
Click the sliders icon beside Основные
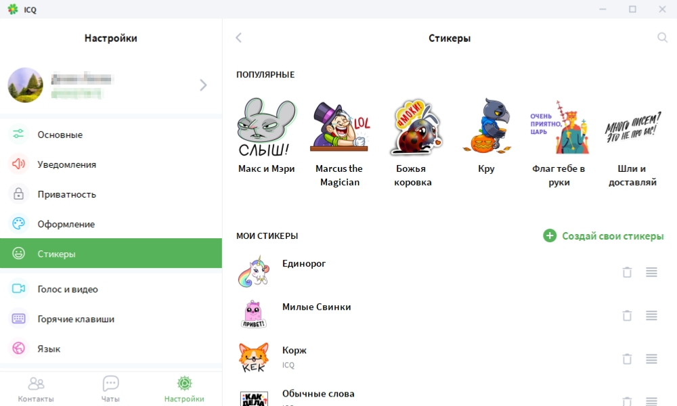(18, 134)
